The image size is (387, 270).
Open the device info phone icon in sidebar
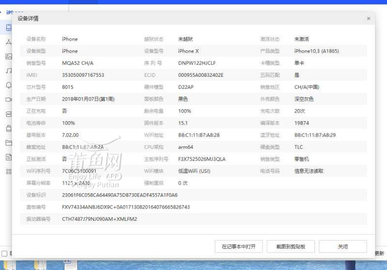click(9, 28)
